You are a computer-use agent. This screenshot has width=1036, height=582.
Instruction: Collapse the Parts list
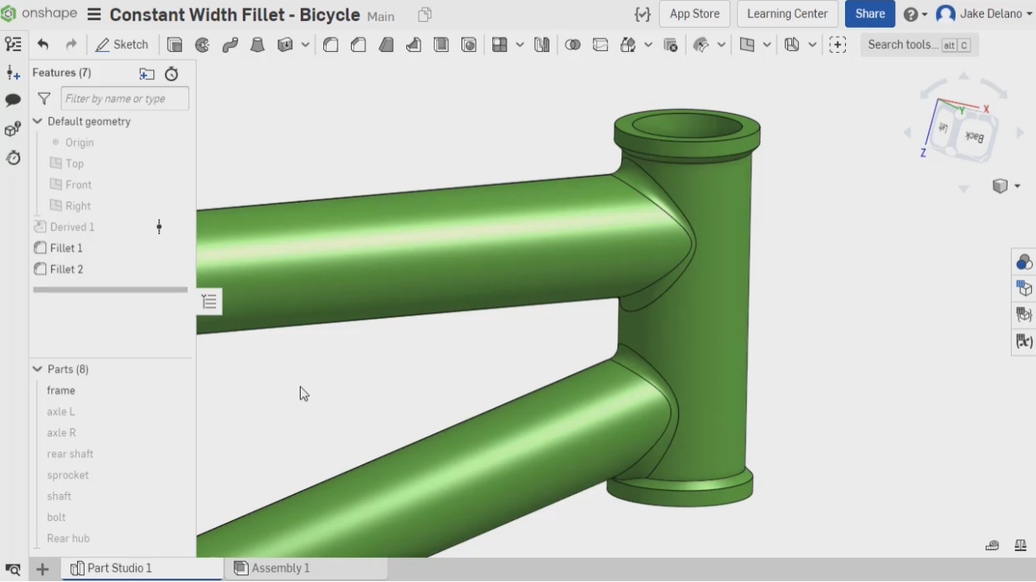tap(38, 369)
